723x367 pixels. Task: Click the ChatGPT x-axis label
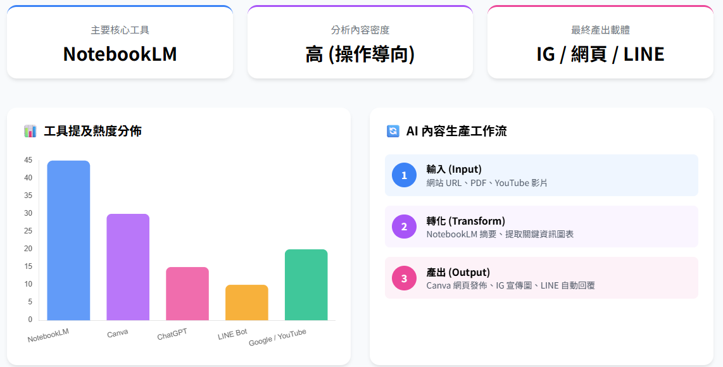172,334
